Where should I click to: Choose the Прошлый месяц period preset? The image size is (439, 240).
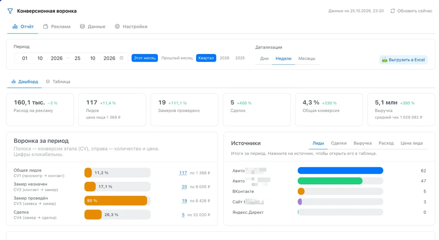coord(177,58)
